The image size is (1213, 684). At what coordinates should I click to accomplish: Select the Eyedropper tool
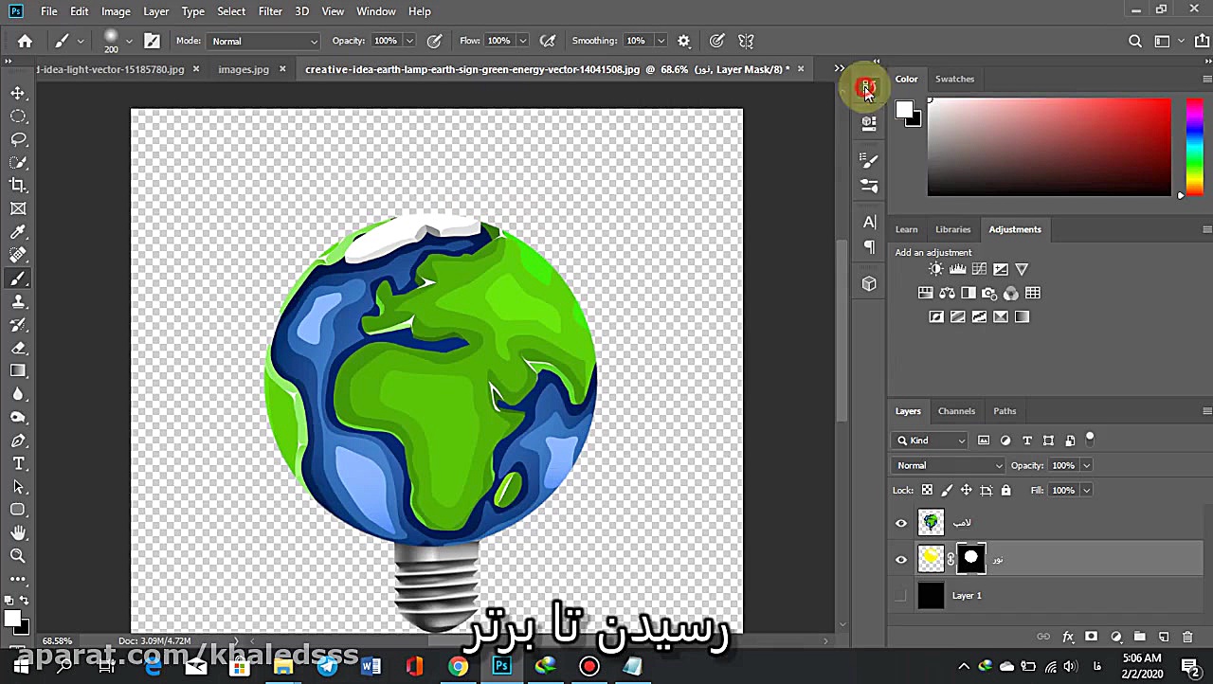click(x=18, y=232)
